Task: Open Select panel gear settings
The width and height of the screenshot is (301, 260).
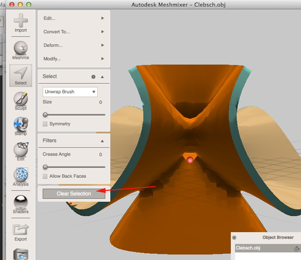Action: coord(93,77)
